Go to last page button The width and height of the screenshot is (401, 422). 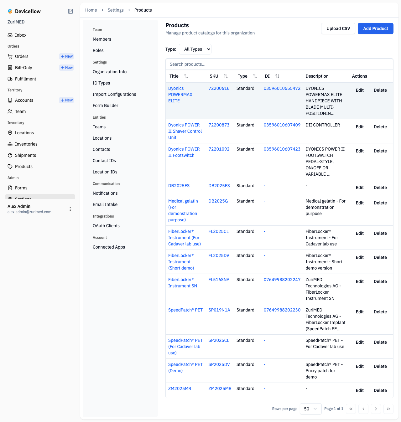click(388, 409)
